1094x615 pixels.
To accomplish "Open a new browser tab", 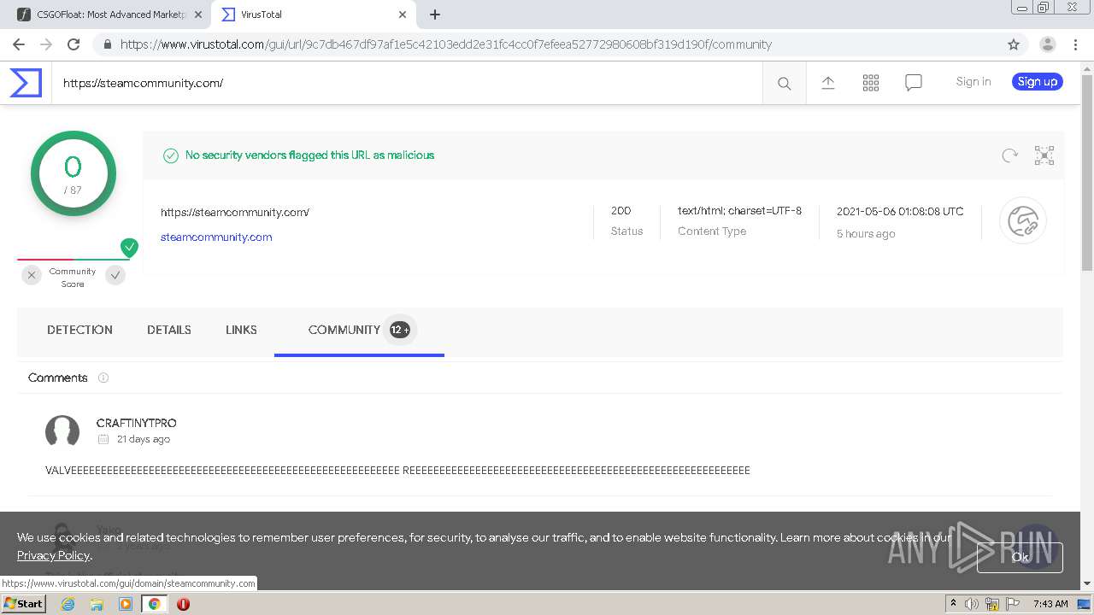I will [435, 15].
